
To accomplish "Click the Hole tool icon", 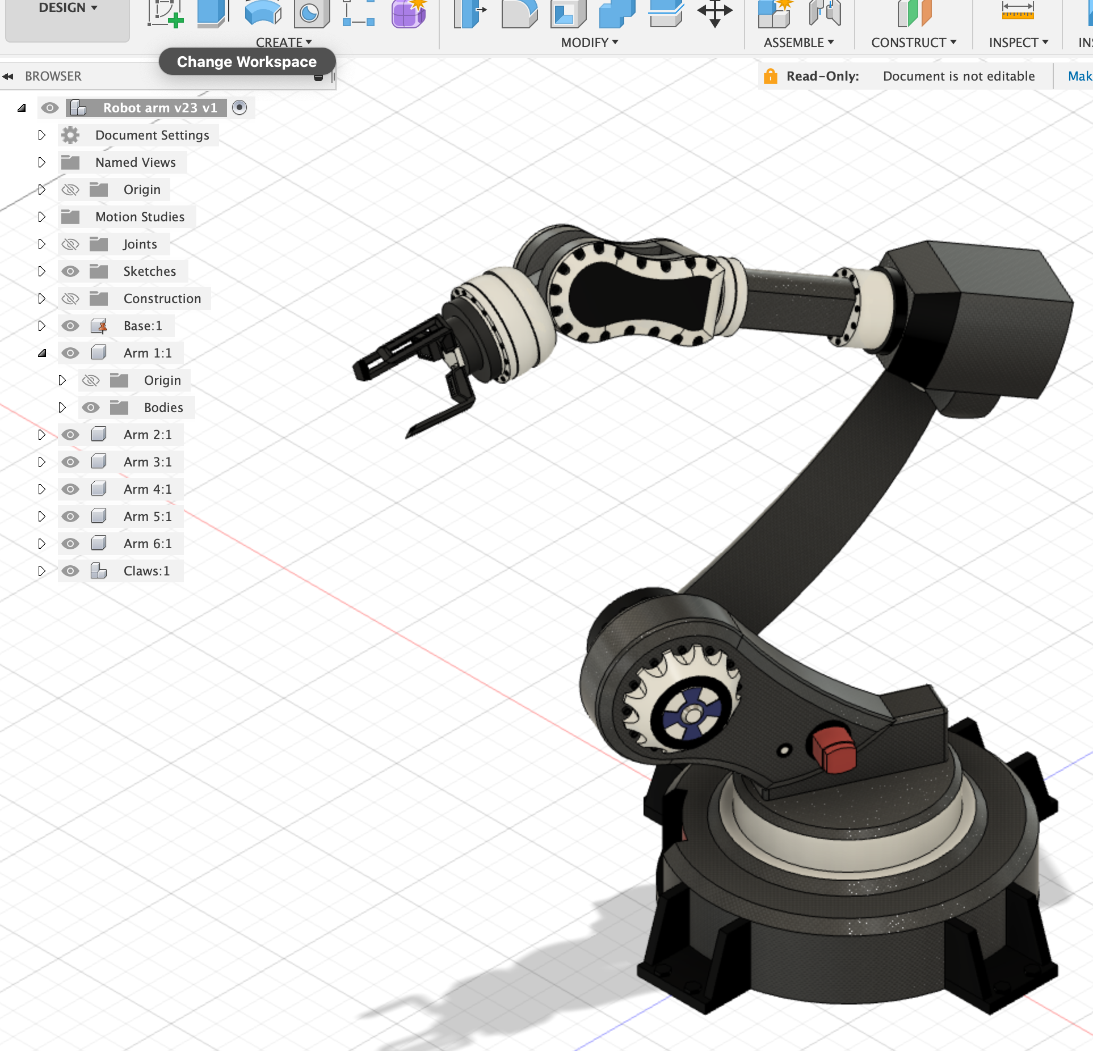I will [311, 14].
